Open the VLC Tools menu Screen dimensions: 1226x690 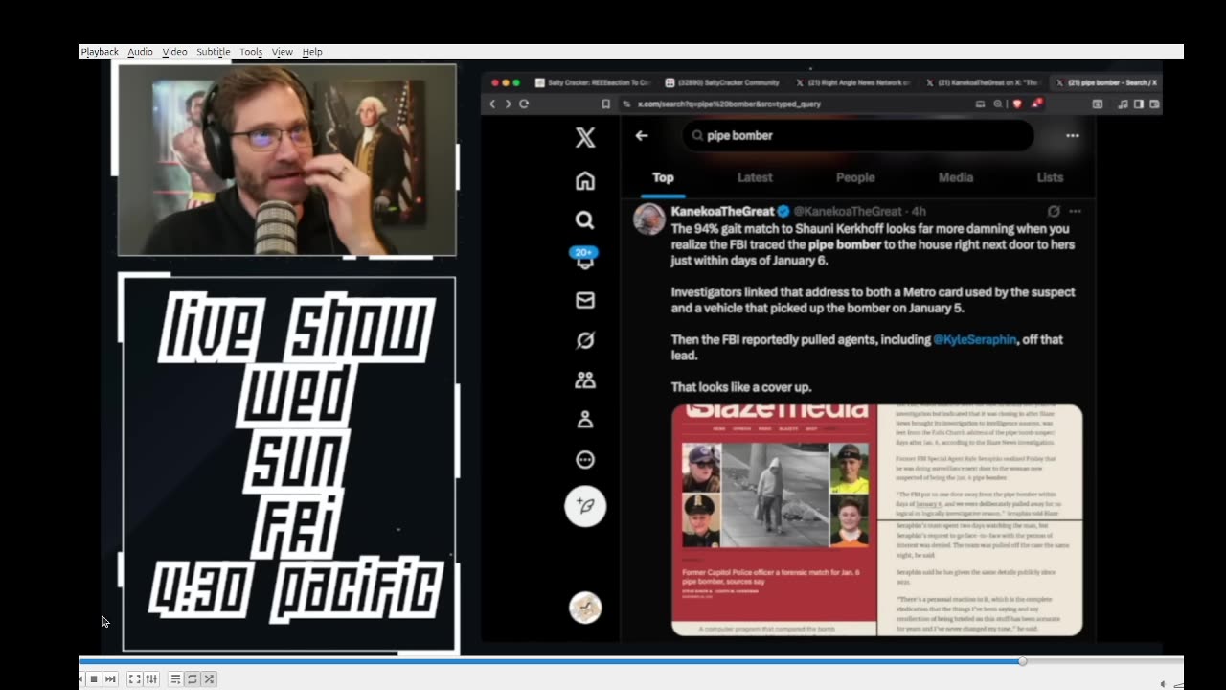pyautogui.click(x=251, y=52)
